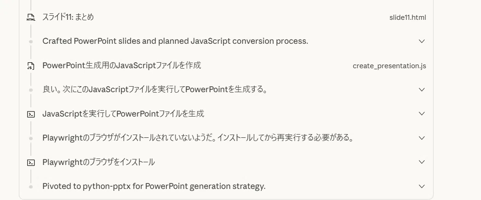
Task: Open the slide11.html file link
Action: pos(408,17)
